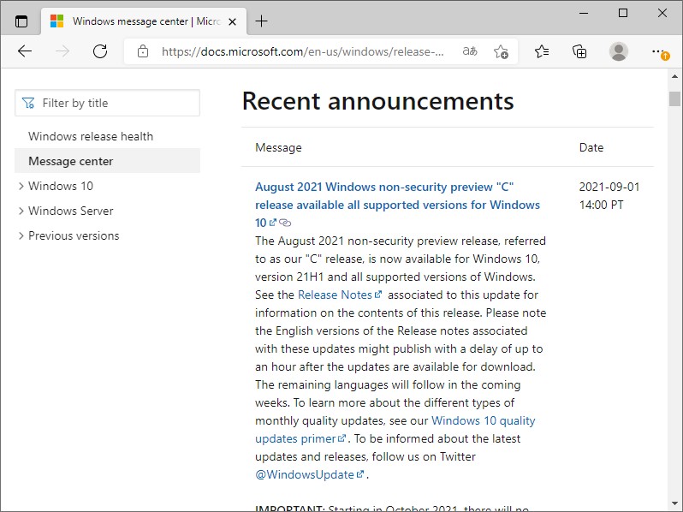The height and width of the screenshot is (512, 683).
Task: Open the Windows Server sidebar item
Action: click(70, 211)
